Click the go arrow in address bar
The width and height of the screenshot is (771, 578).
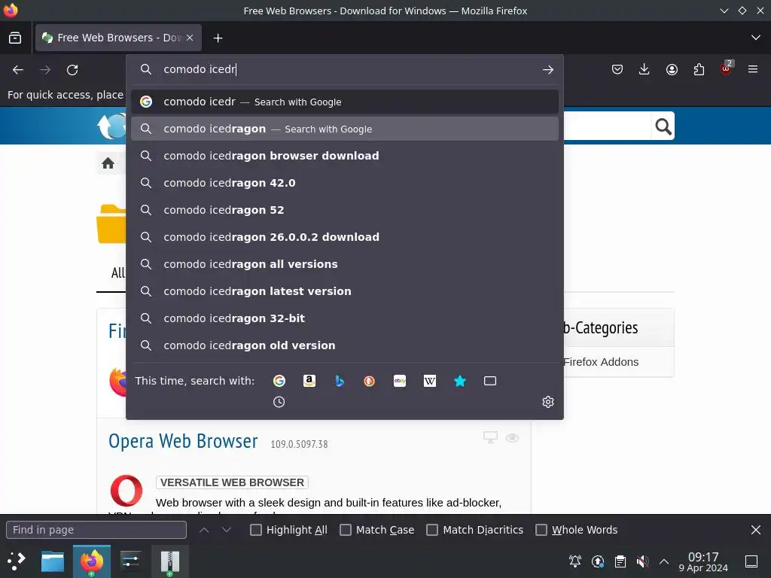point(548,70)
